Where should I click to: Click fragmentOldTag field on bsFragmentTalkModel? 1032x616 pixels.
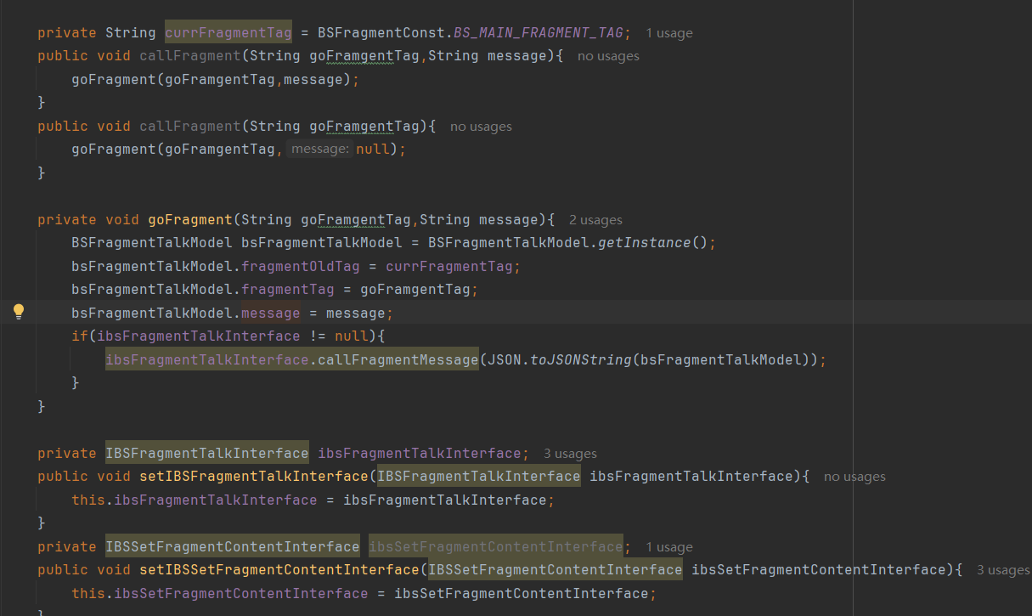(x=300, y=267)
